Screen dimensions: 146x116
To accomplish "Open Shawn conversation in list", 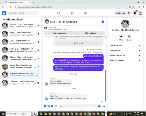I will [x=20, y=66].
